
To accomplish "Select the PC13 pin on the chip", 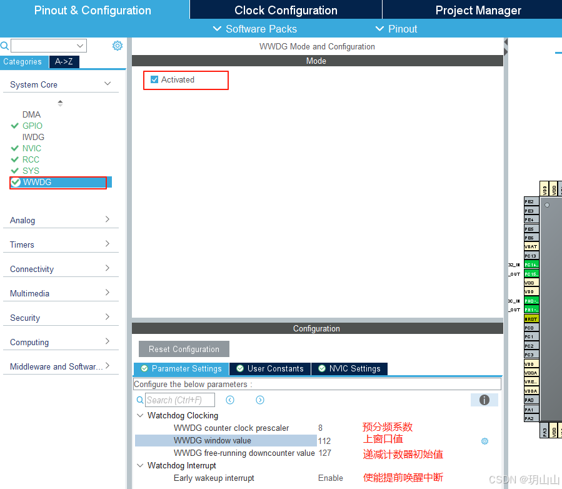I will coord(531,256).
